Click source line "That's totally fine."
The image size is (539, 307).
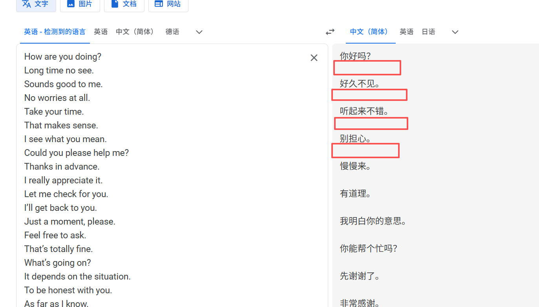(x=58, y=249)
